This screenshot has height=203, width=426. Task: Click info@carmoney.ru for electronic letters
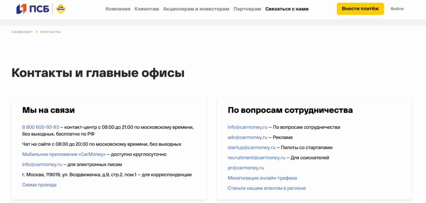[x=42, y=164]
